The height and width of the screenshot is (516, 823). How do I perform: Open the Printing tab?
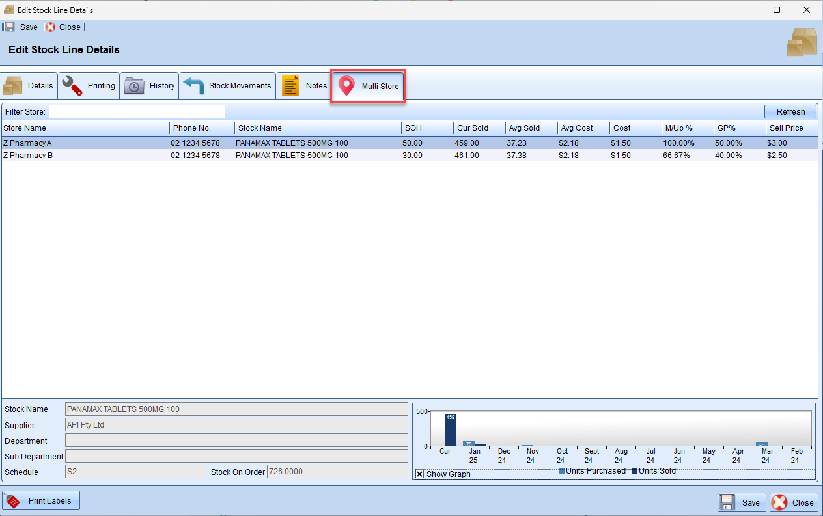(89, 86)
